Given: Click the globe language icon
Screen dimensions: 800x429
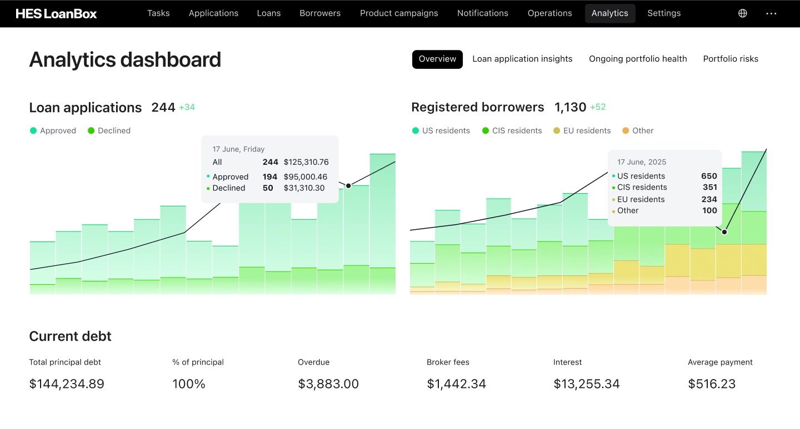Looking at the screenshot, I should pos(743,13).
